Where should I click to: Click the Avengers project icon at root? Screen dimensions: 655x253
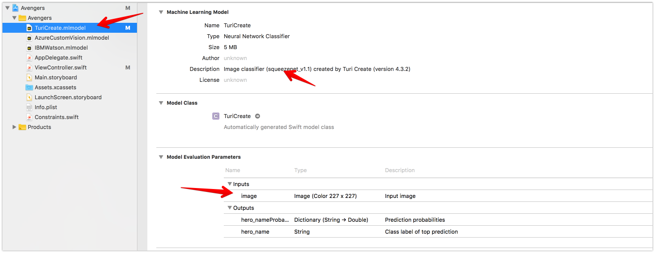tap(15, 8)
